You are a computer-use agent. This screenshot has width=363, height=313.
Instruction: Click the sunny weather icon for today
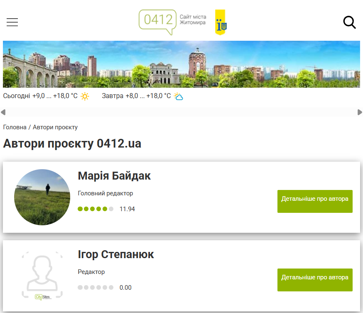pyautogui.click(x=85, y=96)
